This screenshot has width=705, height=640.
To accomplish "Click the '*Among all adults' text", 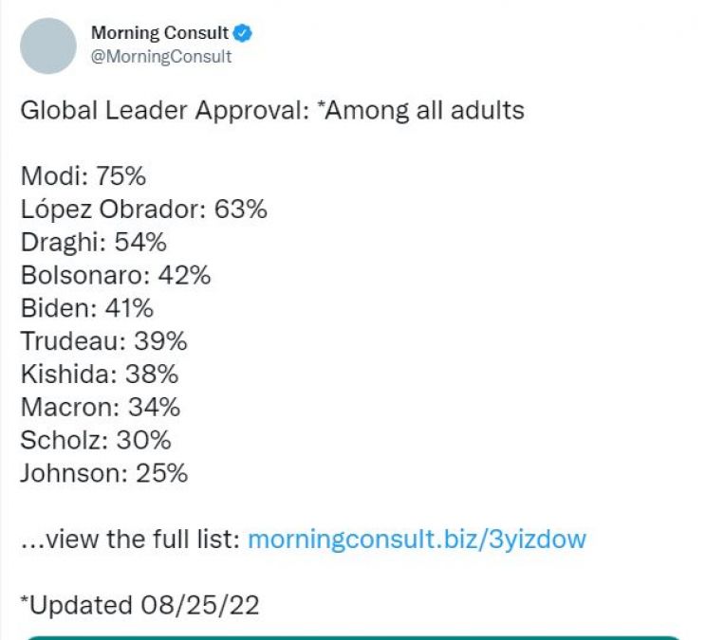I will pyautogui.click(x=420, y=110).
